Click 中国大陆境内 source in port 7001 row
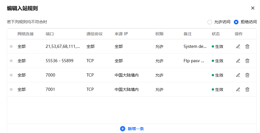Viewport: 260px width, 133px height. coord(126,89)
